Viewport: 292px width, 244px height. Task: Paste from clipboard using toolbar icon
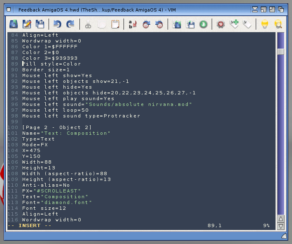tap(115, 24)
